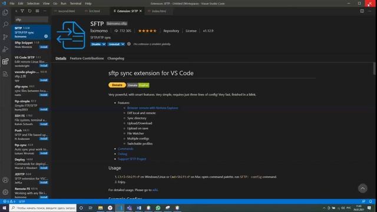Image resolution: width=377 pixels, height=212 pixels.
Task: Select the Details tab
Action: (x=61, y=58)
